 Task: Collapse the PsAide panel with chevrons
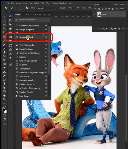point(45,15)
